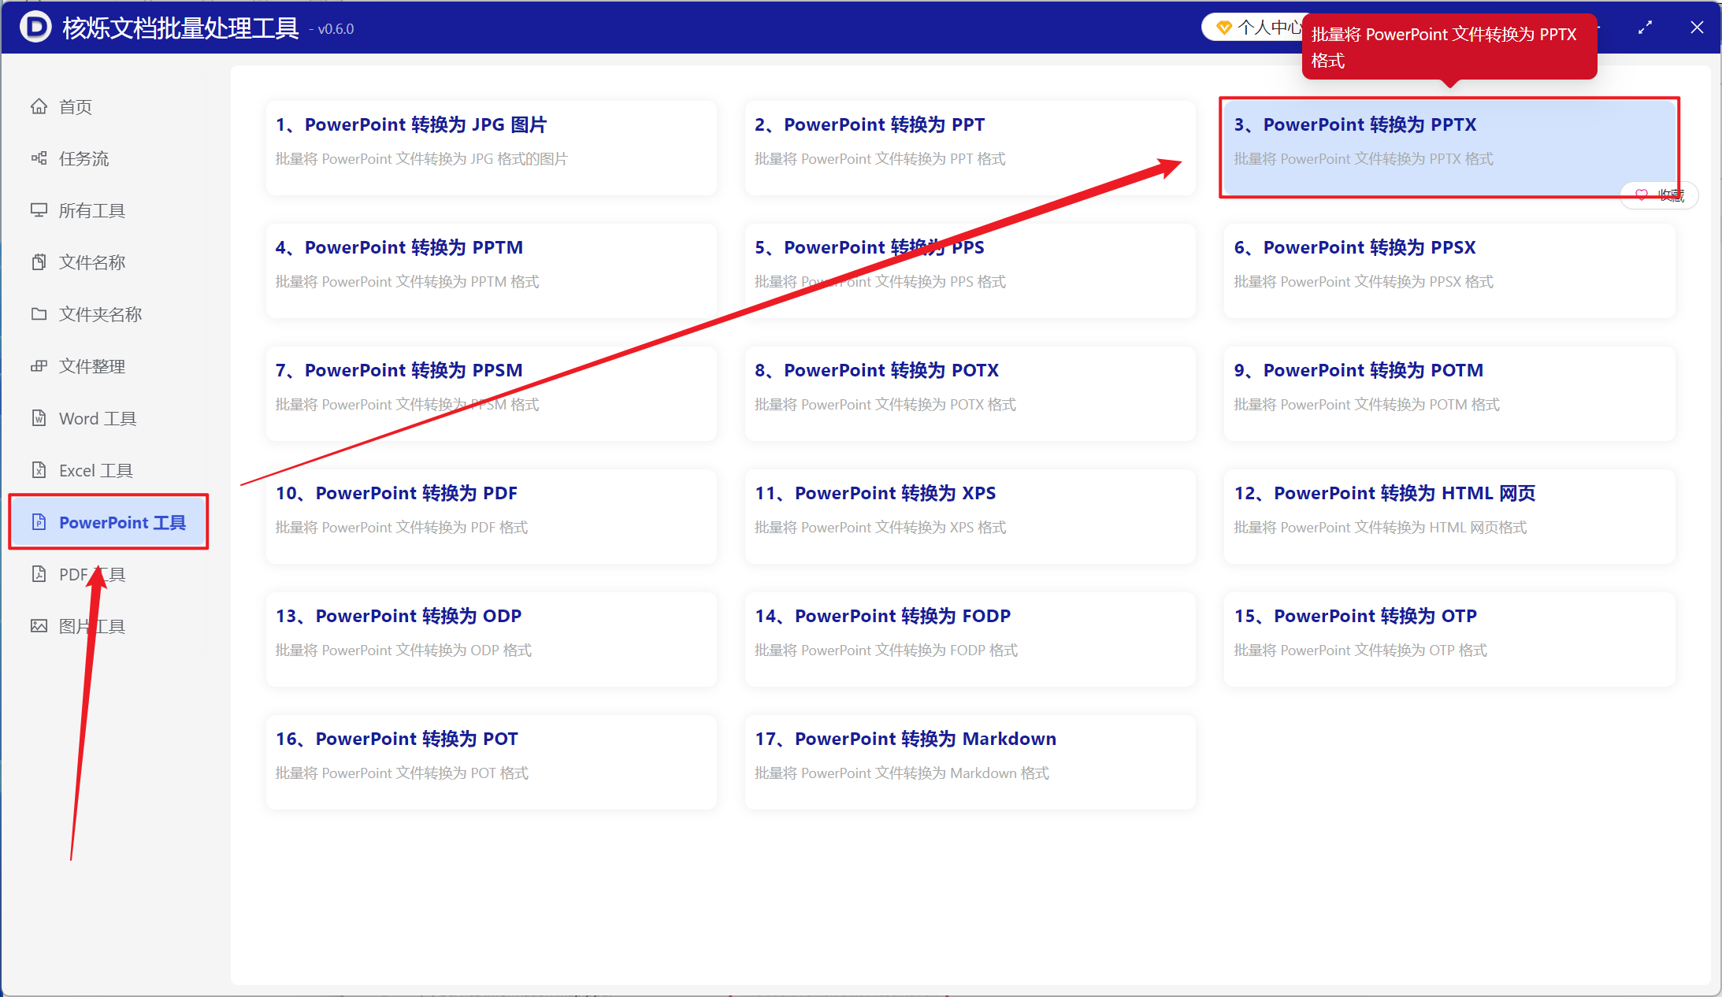Open PowerPoint 转换为 HTML 网页 card

[1449, 517]
